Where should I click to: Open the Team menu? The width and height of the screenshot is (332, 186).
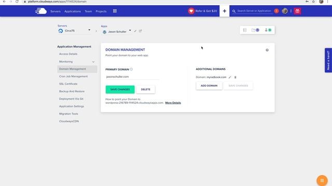pyautogui.click(x=88, y=11)
